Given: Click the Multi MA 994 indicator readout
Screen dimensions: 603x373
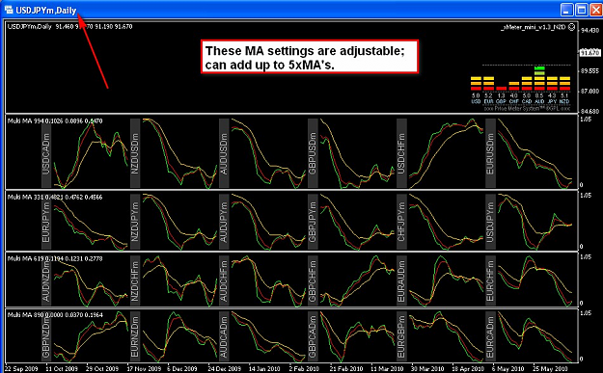Looking at the screenshot, I should click(x=55, y=121).
